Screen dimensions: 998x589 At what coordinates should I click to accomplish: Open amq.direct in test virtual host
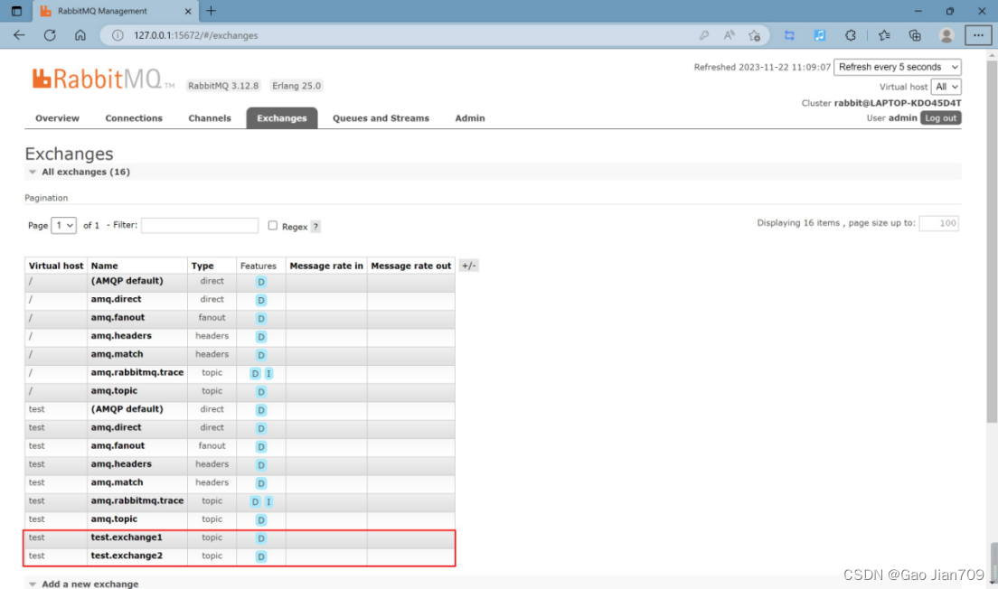[116, 427]
